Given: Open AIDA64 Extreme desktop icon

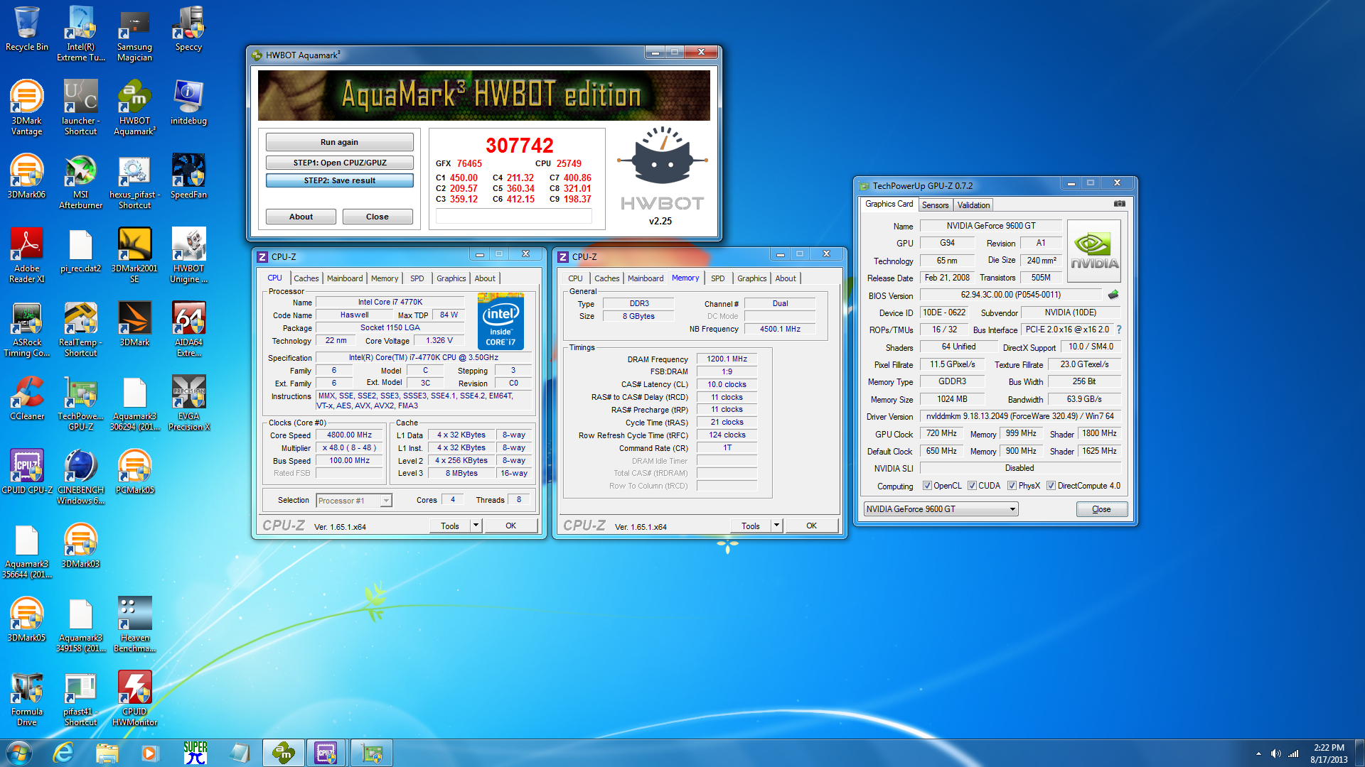Looking at the screenshot, I should [189, 329].
